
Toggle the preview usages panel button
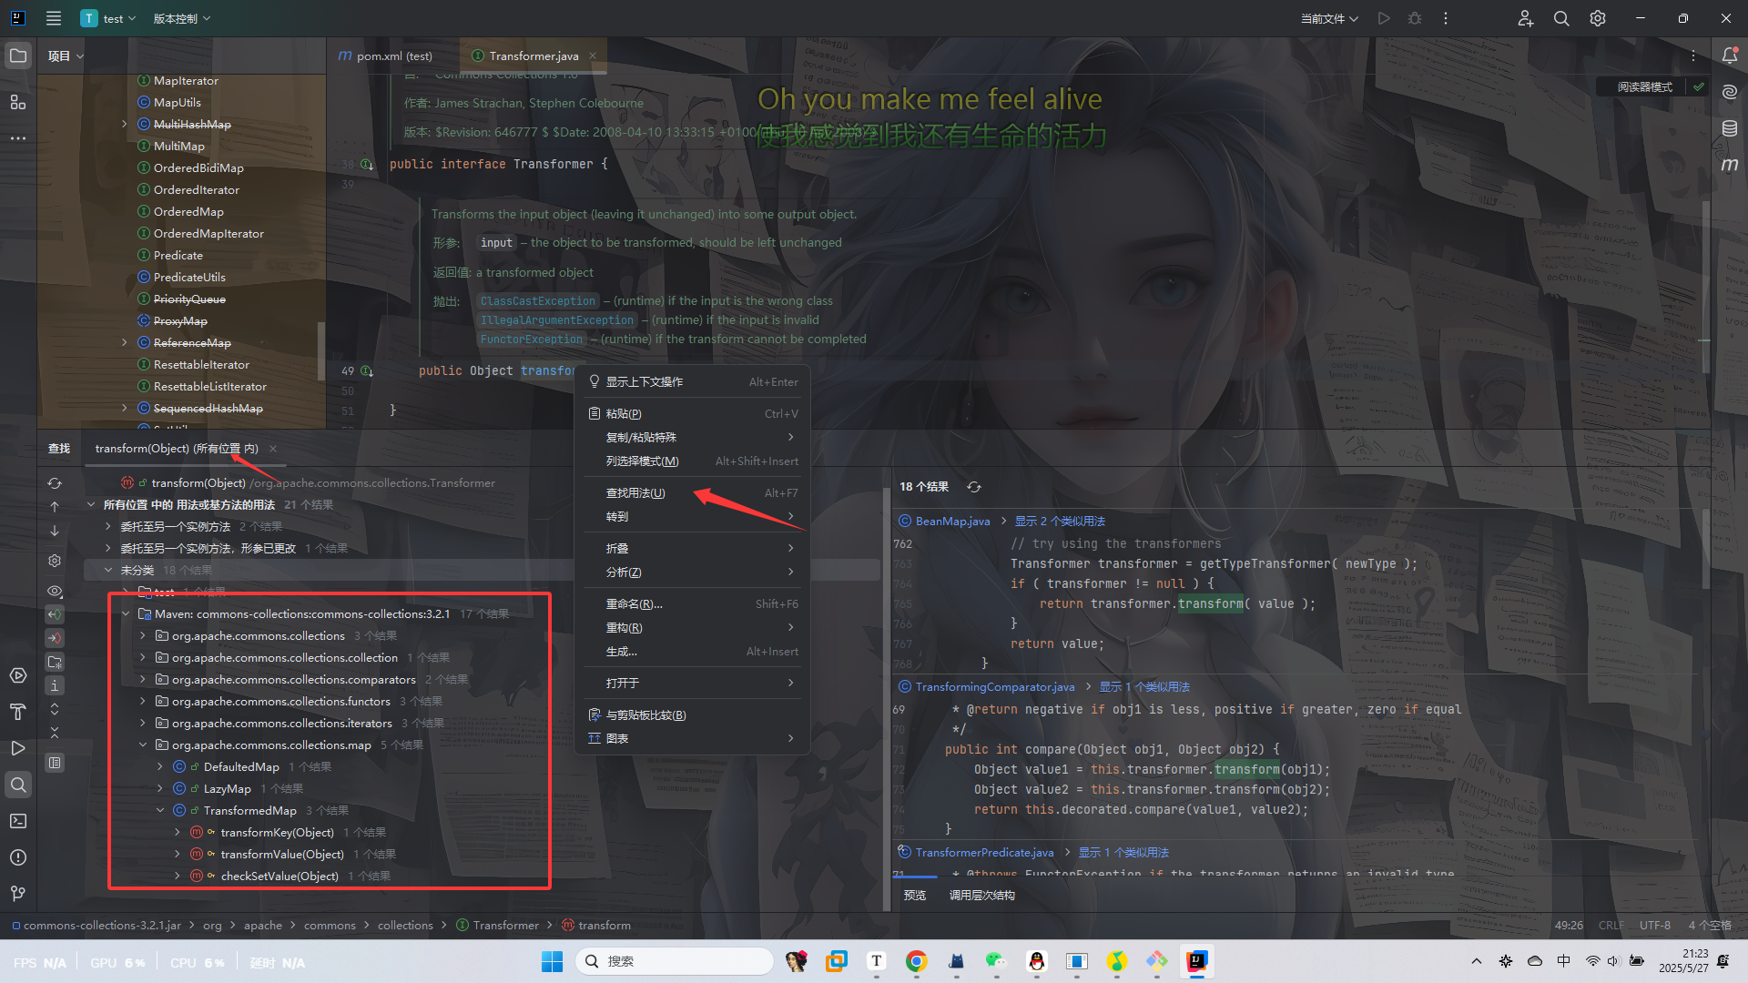tap(55, 763)
